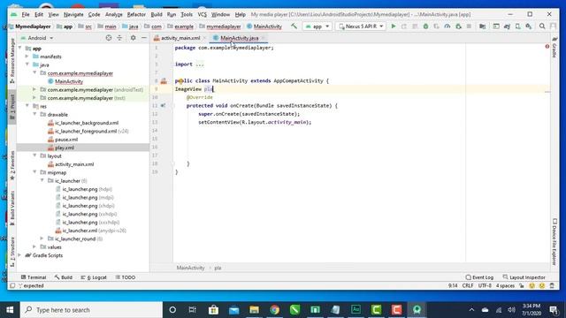Click Sync Project with Gradle Files icon
The width and height of the screenshot is (566, 318).
(x=507, y=26)
